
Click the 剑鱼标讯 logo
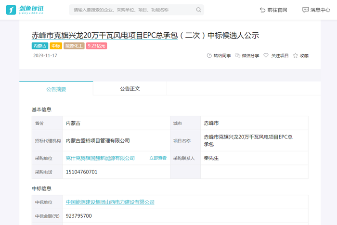tap(25, 10)
